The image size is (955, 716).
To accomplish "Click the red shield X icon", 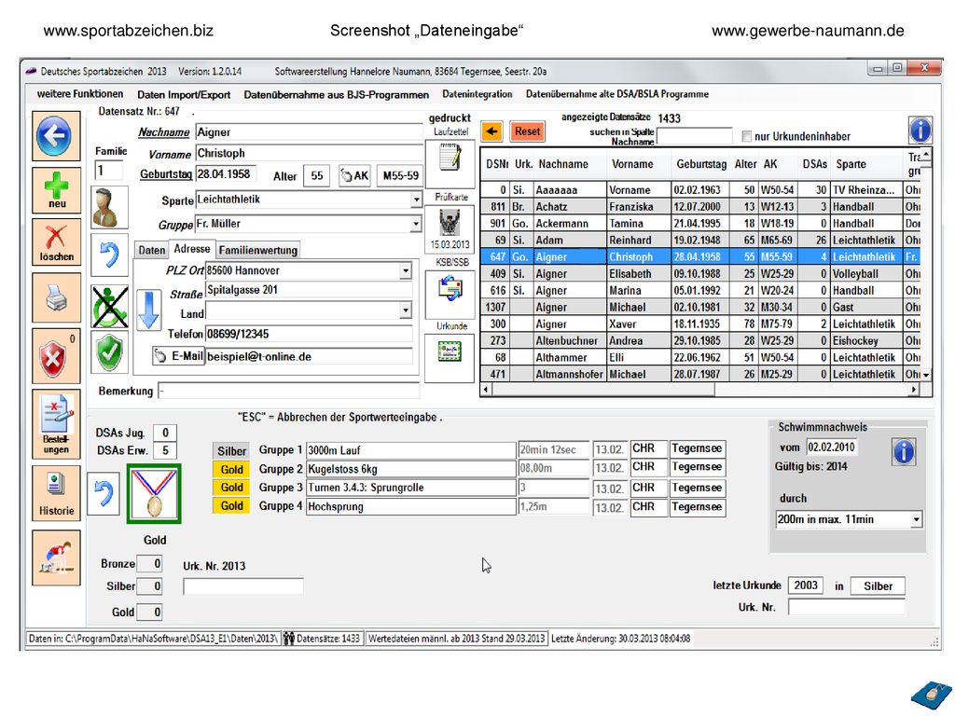I will (56, 356).
